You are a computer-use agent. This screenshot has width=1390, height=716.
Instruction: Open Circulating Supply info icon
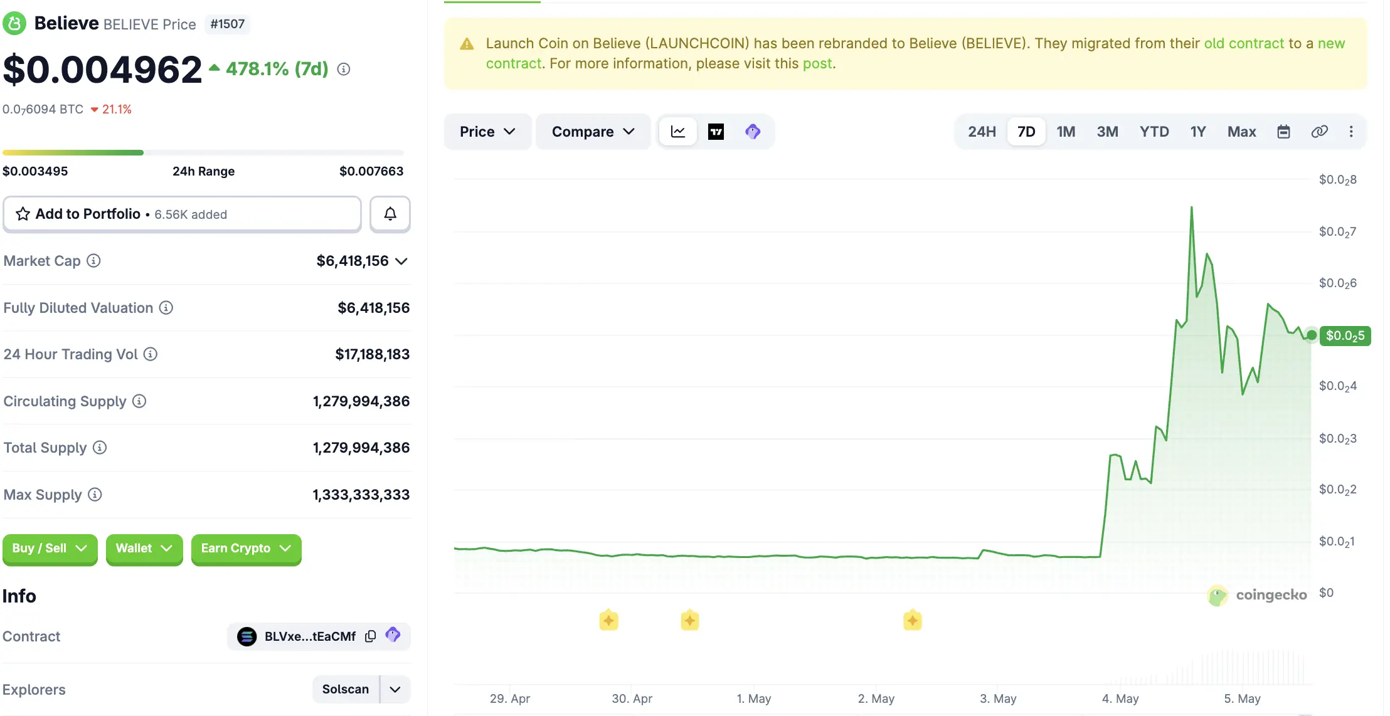[x=139, y=401]
